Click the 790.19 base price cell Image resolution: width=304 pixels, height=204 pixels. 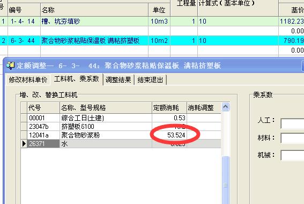click(x=291, y=41)
